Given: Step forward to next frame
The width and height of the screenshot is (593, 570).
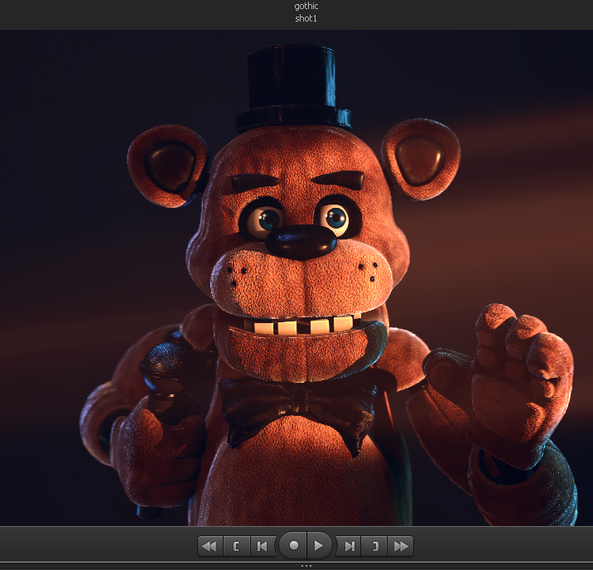Looking at the screenshot, I should click(349, 546).
